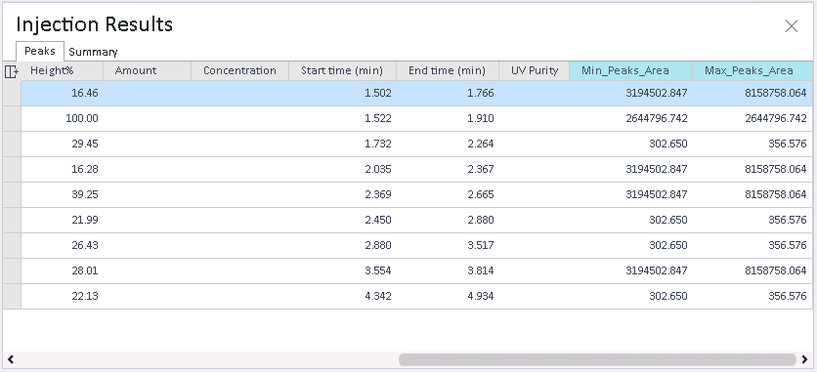The width and height of the screenshot is (817, 372).
Task: Close the Injection Results panel
Action: 791,26
